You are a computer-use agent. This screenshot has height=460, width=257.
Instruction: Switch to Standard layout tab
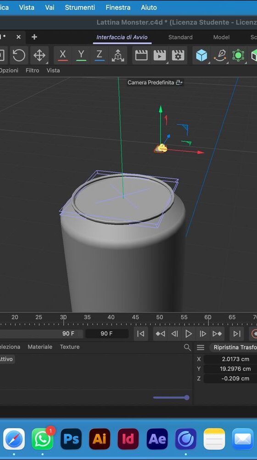click(x=180, y=37)
